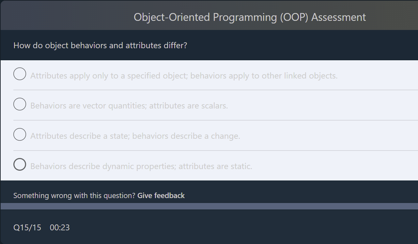Select the radio button for "Attributes apply only to a specified object"
Image resolution: width=418 pixels, height=244 pixels.
20,74
